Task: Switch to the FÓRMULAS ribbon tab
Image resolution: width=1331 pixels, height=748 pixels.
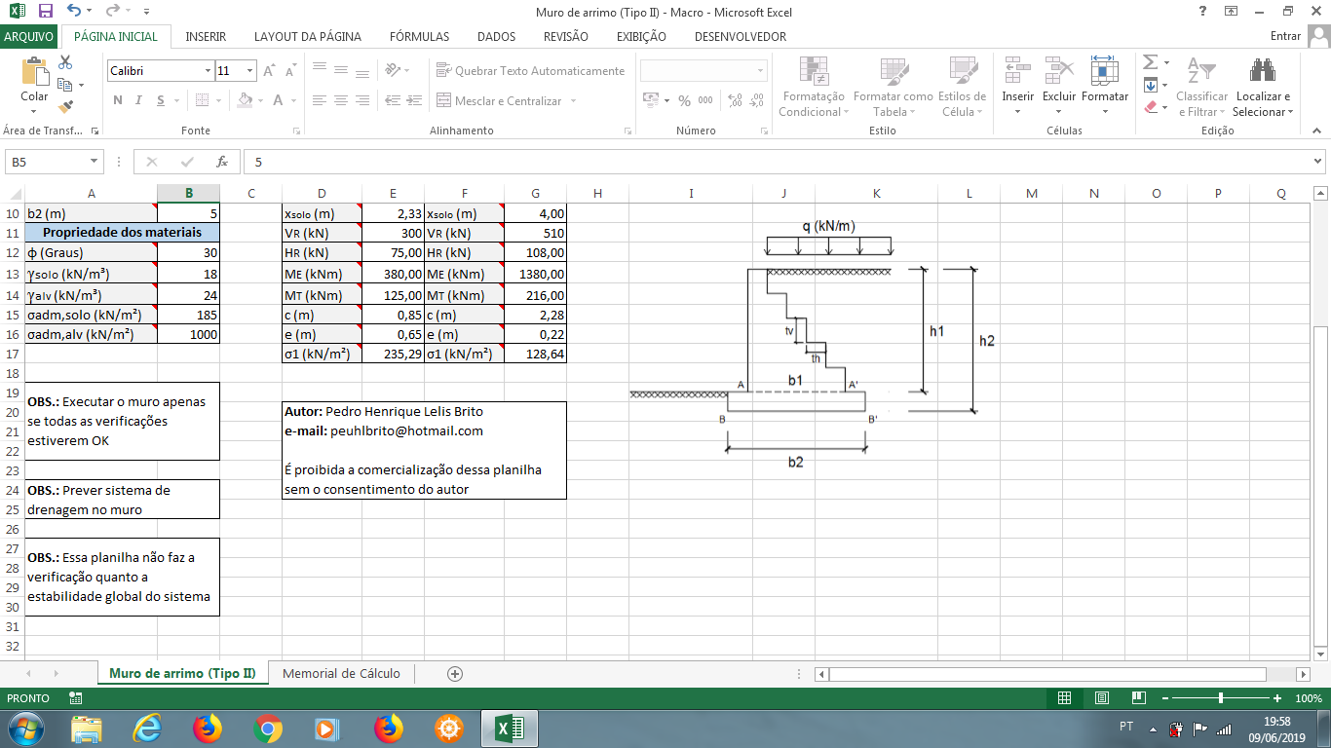Action: [419, 36]
